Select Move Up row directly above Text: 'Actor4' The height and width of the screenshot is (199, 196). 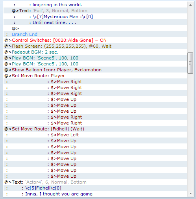click(x=95, y=176)
